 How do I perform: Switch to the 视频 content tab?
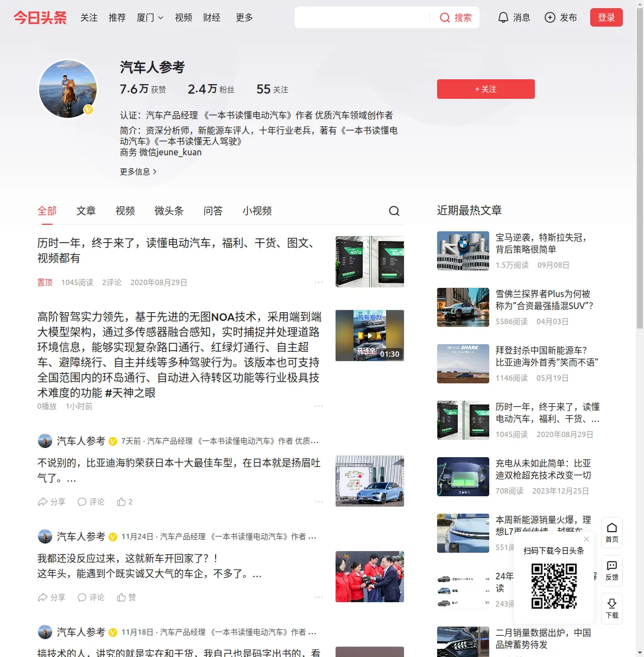125,211
